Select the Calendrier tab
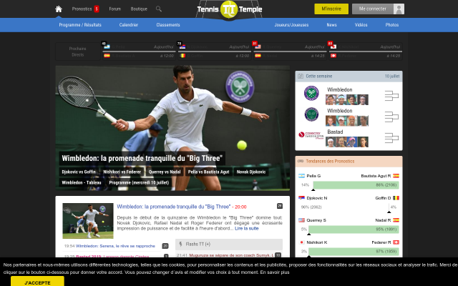The image size is (458, 286). pos(129,25)
